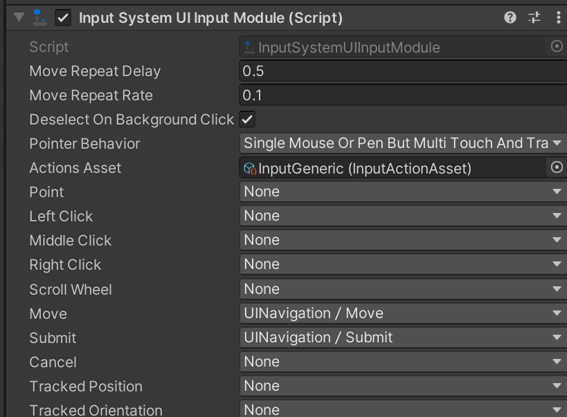
Task: Click the script component joystick icon in header
Action: [39, 17]
